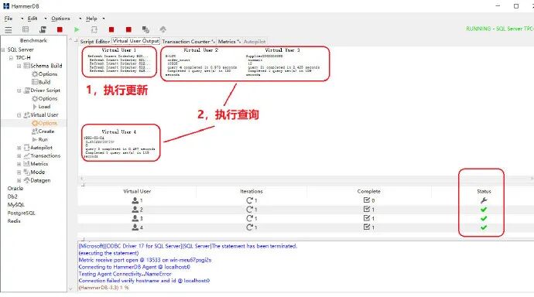Click the autopilot loop toolbar icon
This screenshot has width=534, height=297.
tap(94, 29)
